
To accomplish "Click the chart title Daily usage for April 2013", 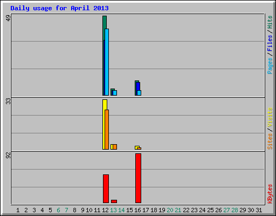I will coord(59,8).
